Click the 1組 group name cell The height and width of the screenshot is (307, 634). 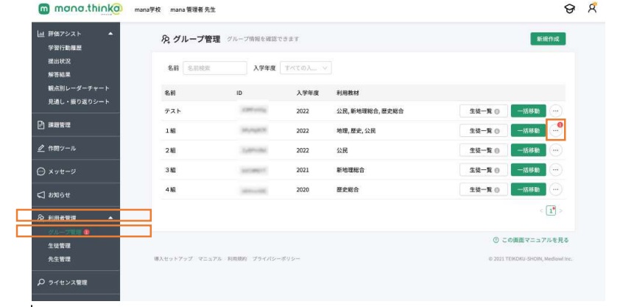(170, 131)
